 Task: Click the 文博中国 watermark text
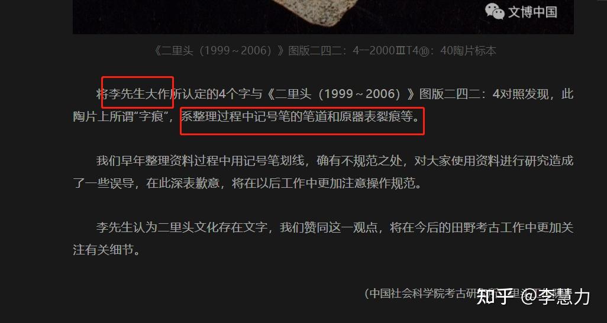532,12
